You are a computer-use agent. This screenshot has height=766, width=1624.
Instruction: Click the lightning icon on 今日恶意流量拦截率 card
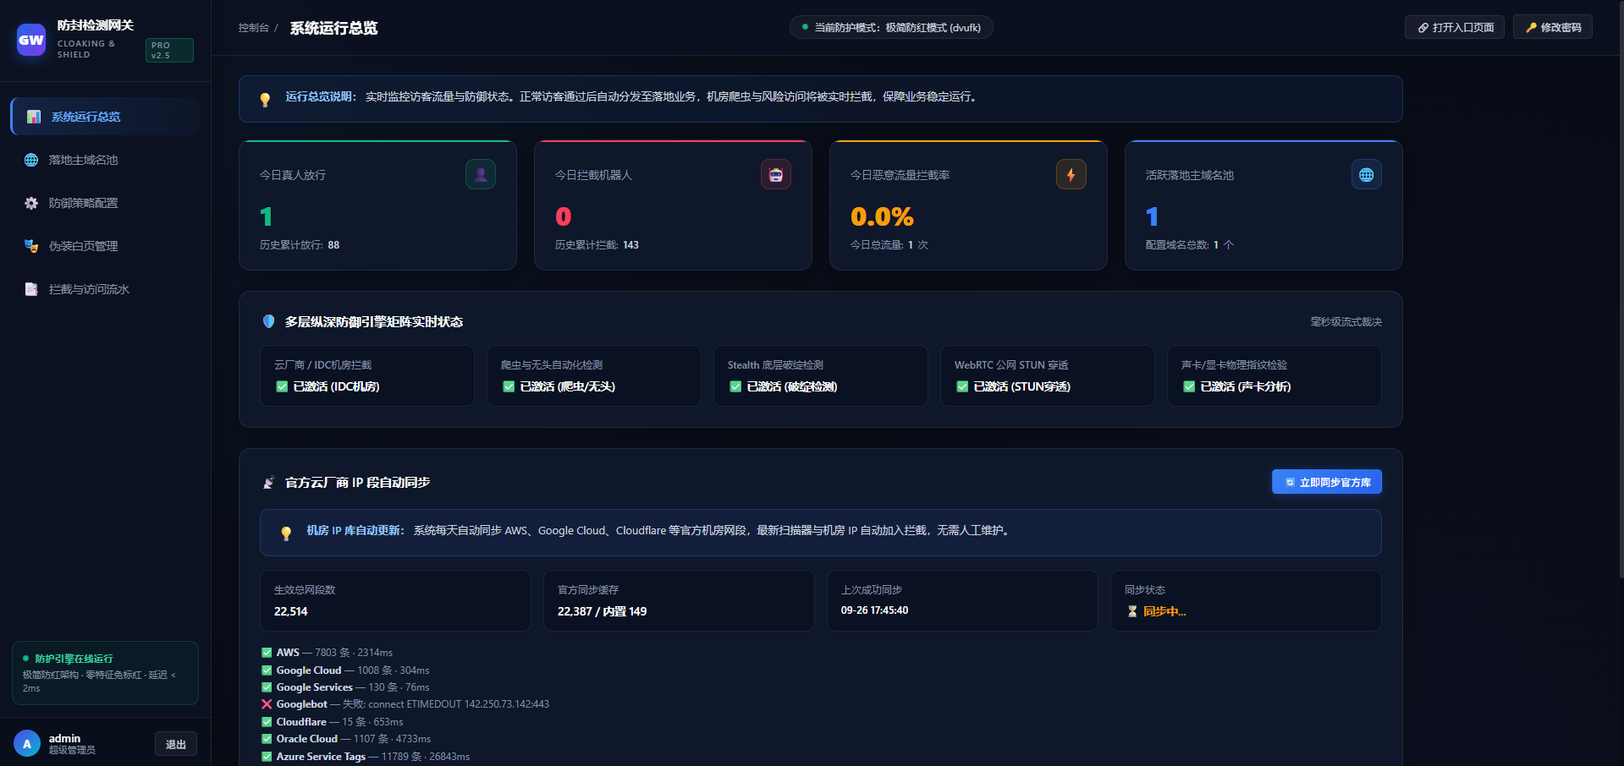tap(1071, 174)
